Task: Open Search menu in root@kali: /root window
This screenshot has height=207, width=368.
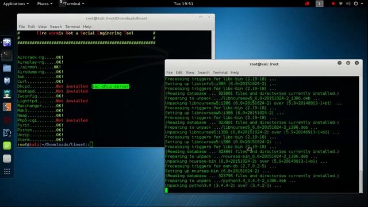Action: (204, 72)
